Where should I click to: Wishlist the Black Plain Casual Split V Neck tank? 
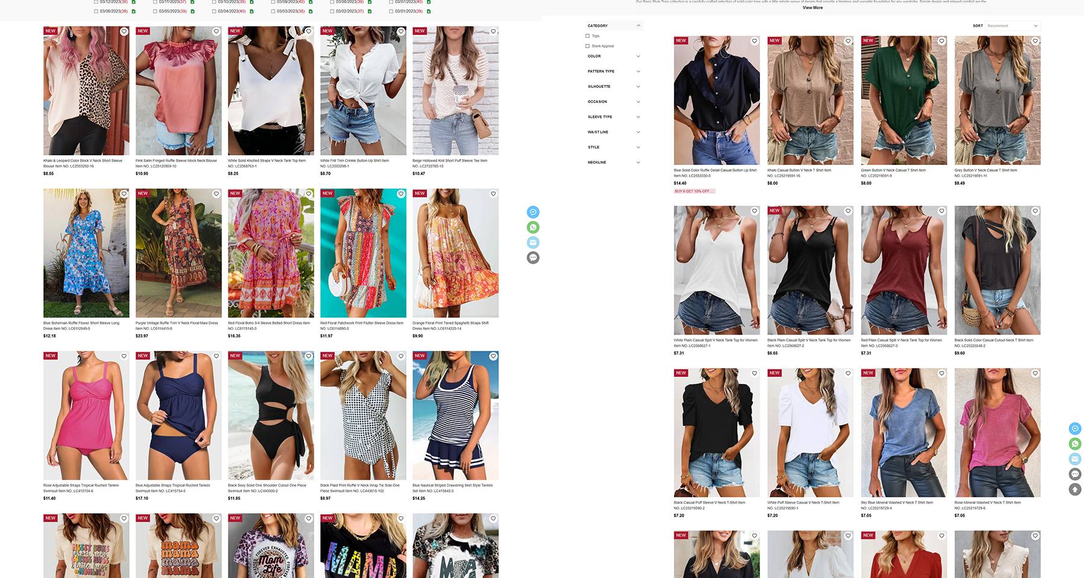(x=848, y=211)
